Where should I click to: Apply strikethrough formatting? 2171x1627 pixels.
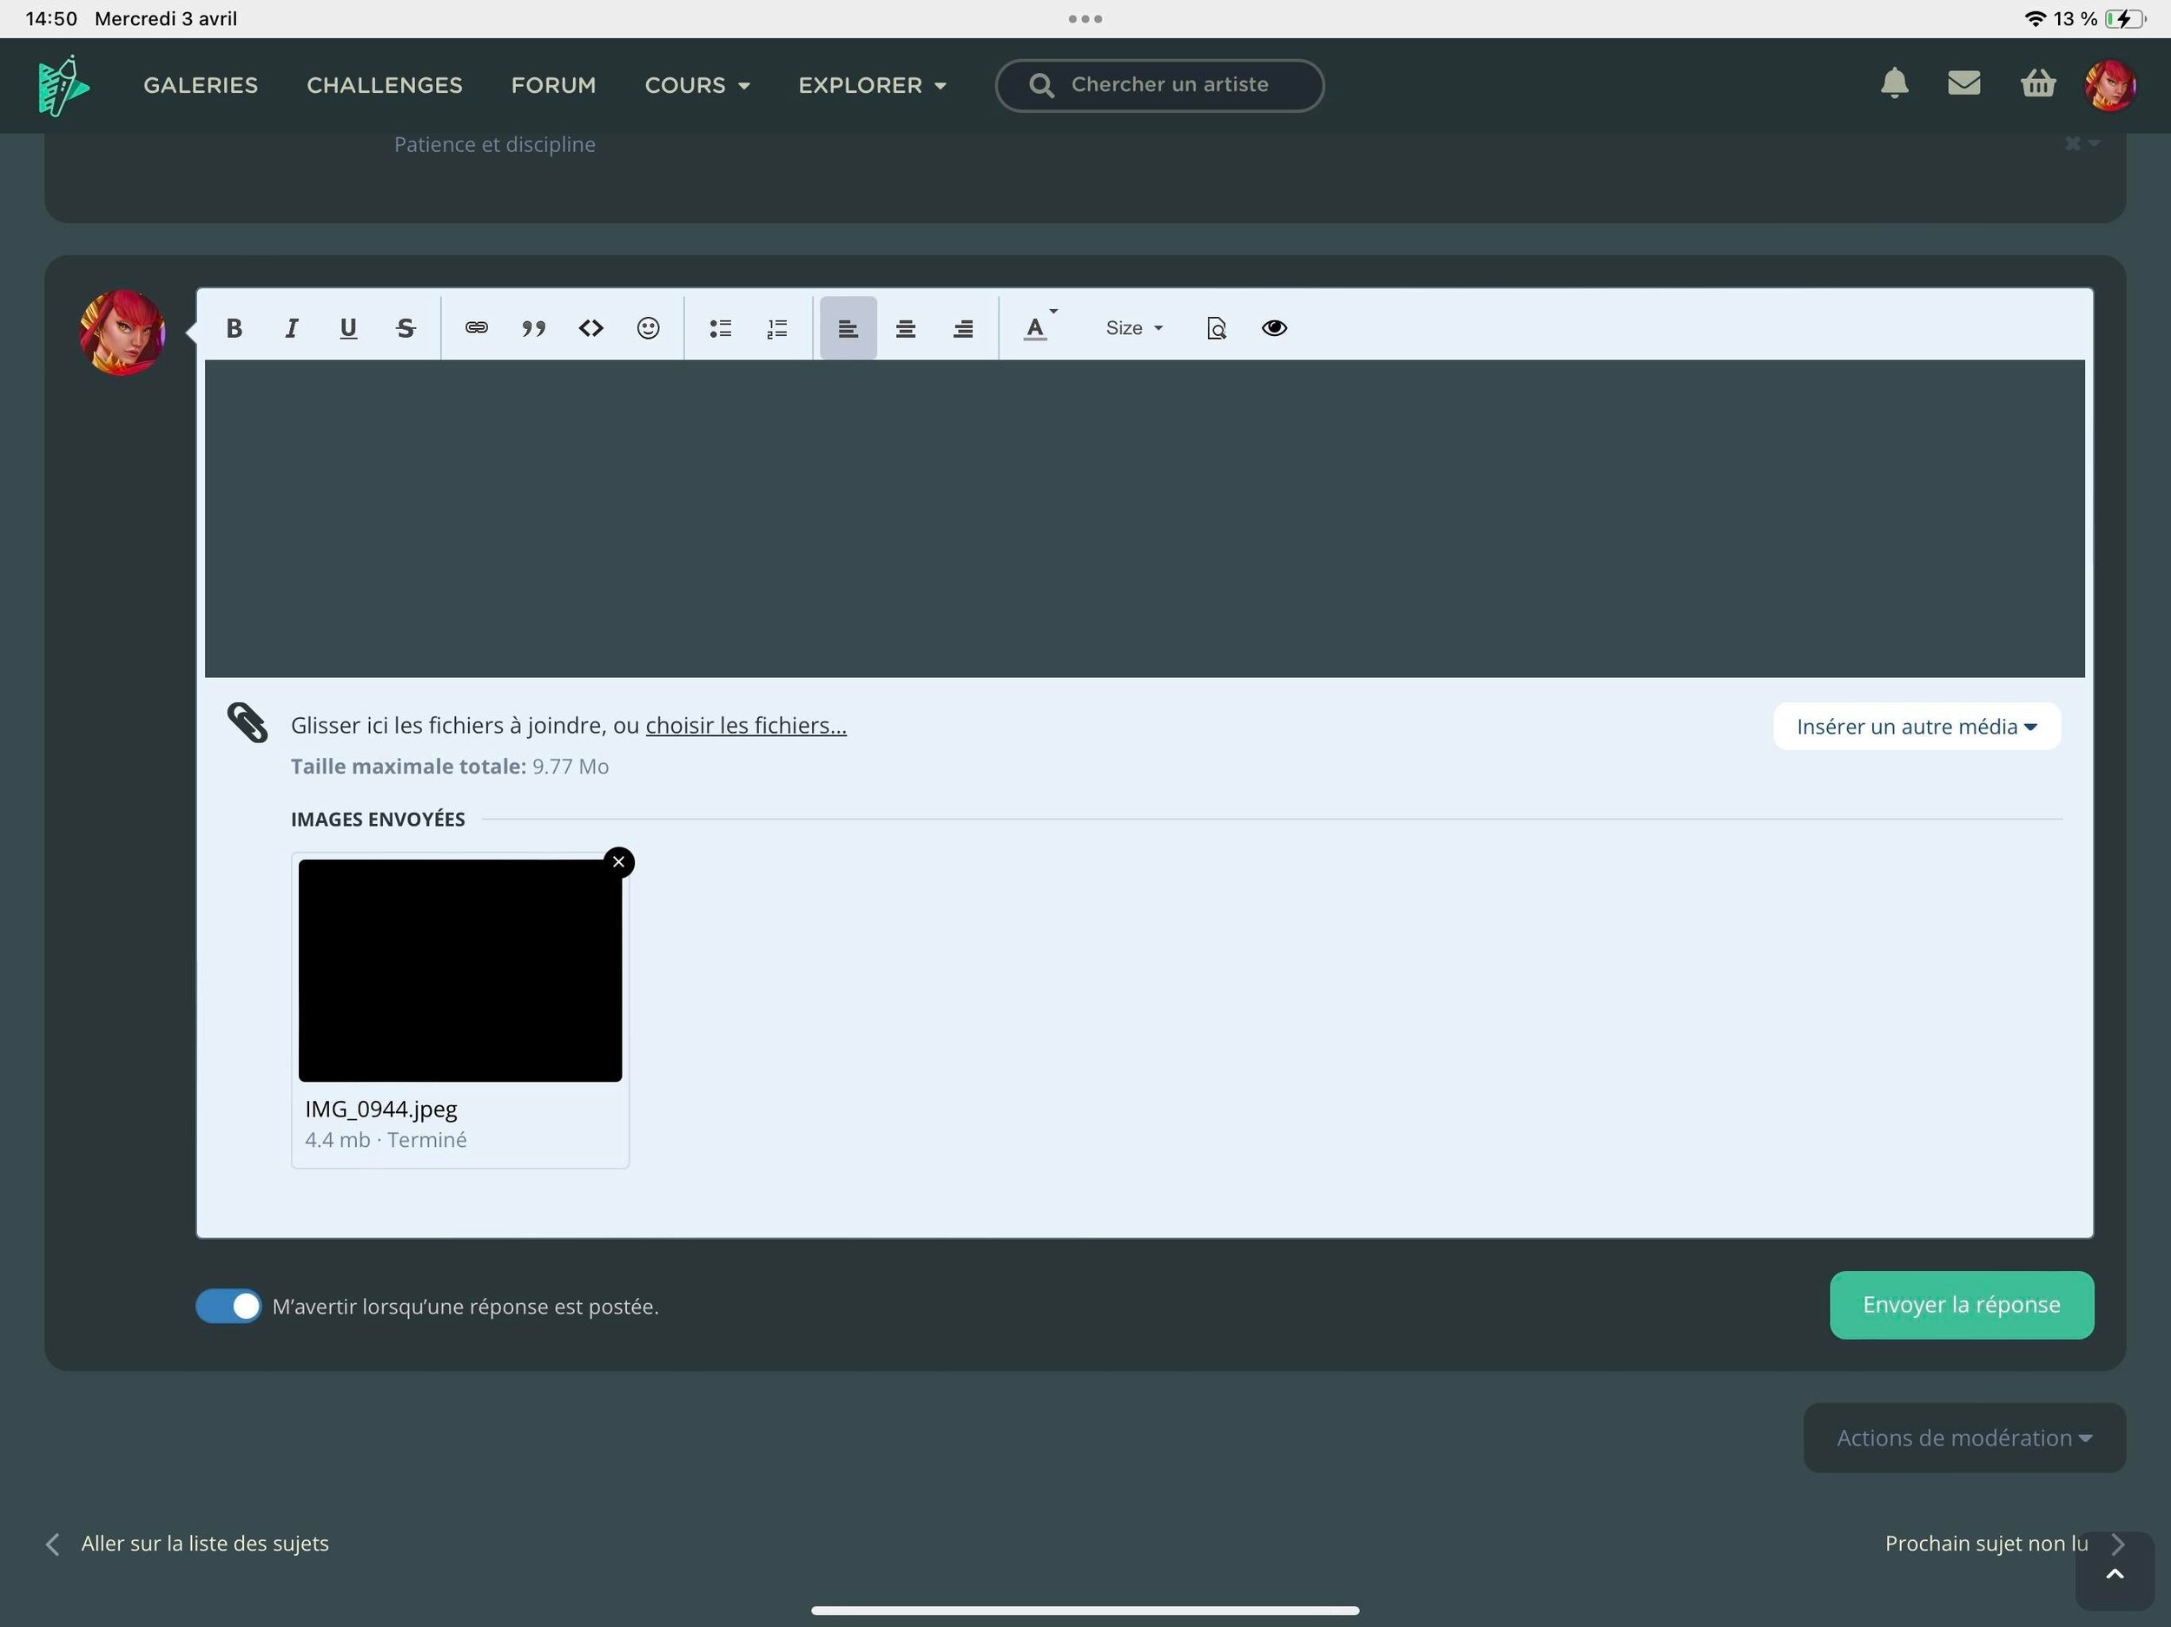[406, 328]
